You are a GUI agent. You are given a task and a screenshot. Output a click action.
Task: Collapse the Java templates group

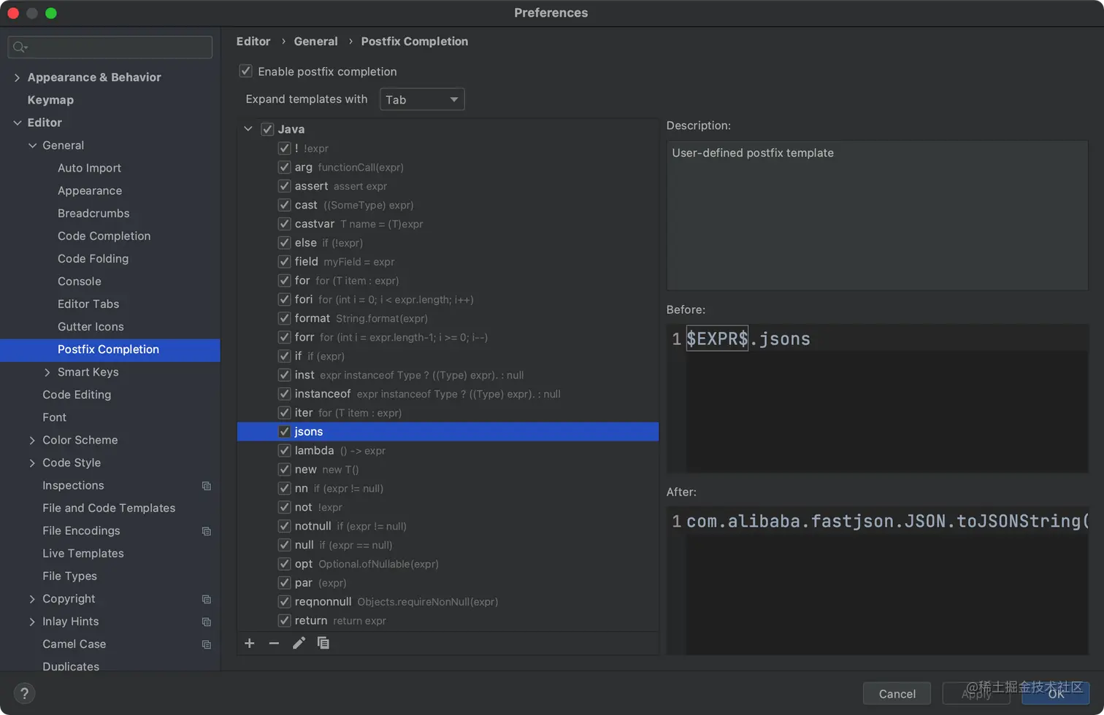(x=248, y=129)
